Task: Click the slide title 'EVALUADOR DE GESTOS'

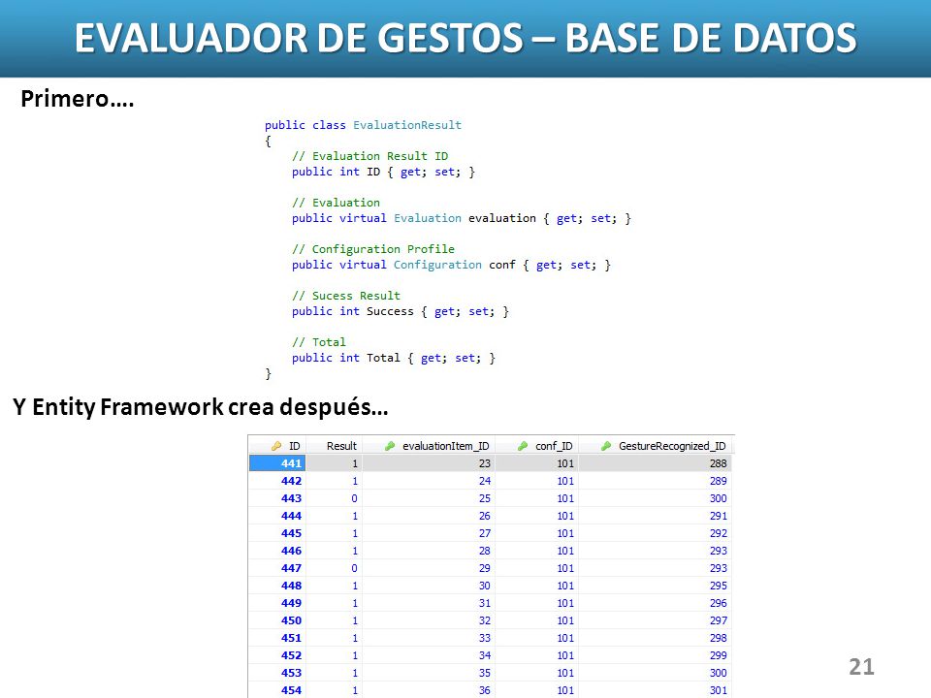Action: tap(300, 38)
